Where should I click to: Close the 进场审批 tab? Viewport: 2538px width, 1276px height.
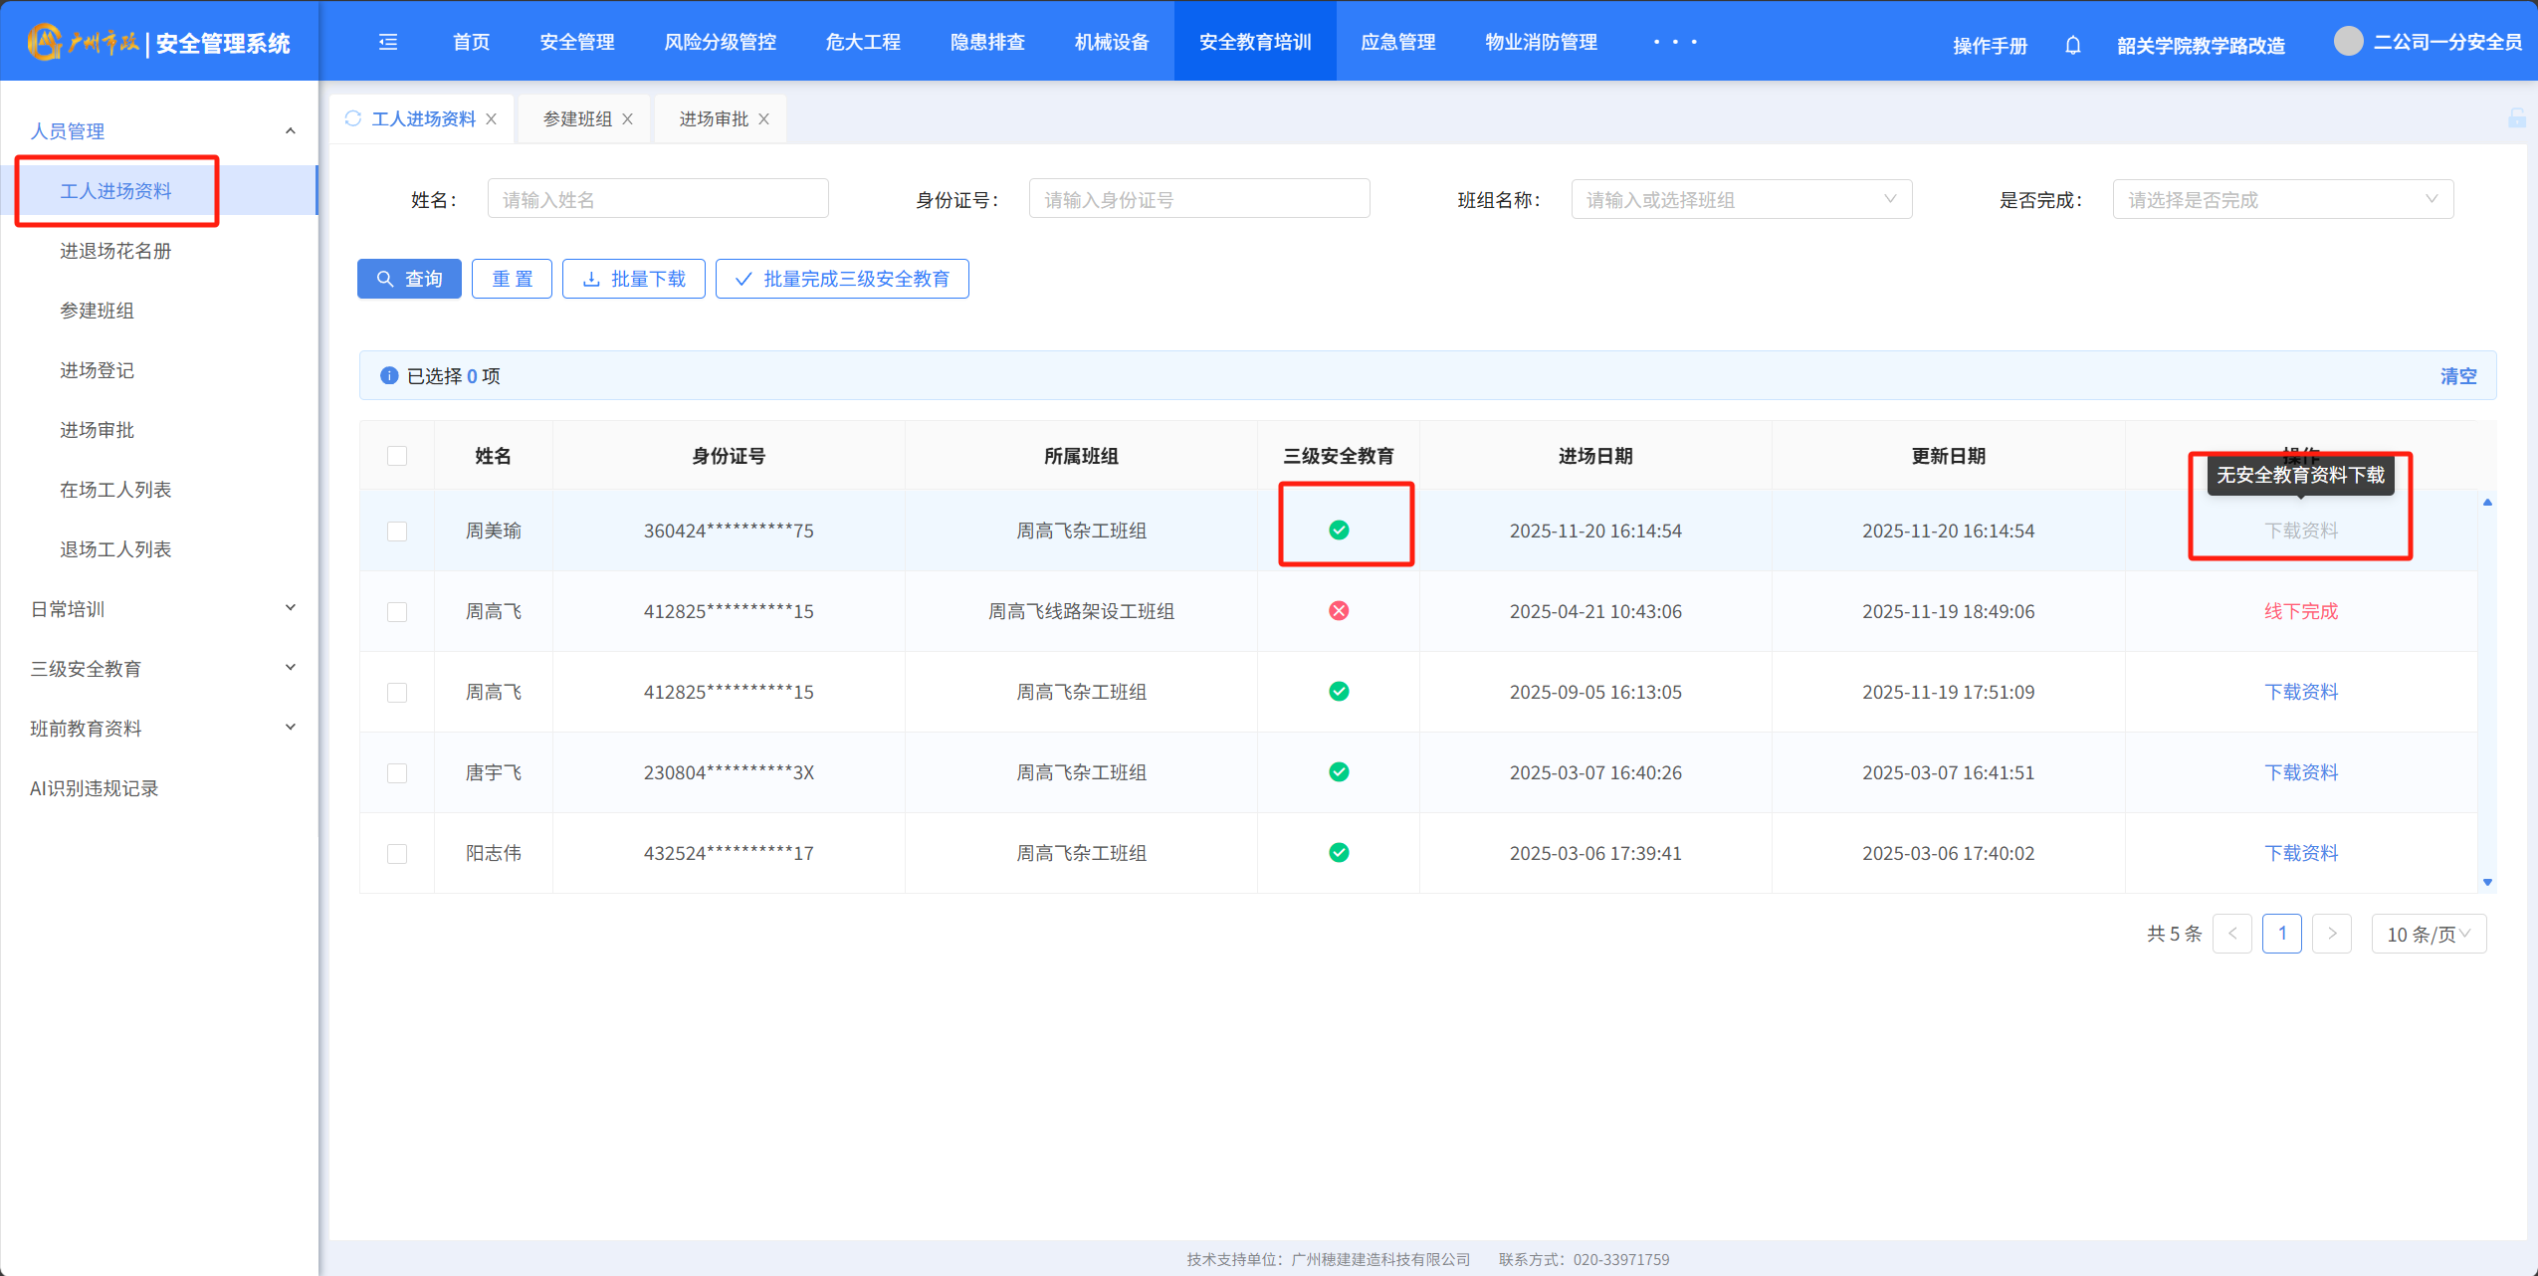click(764, 119)
